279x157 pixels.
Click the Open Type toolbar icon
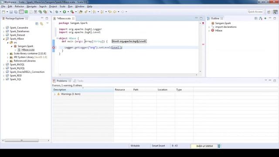point(81,12)
